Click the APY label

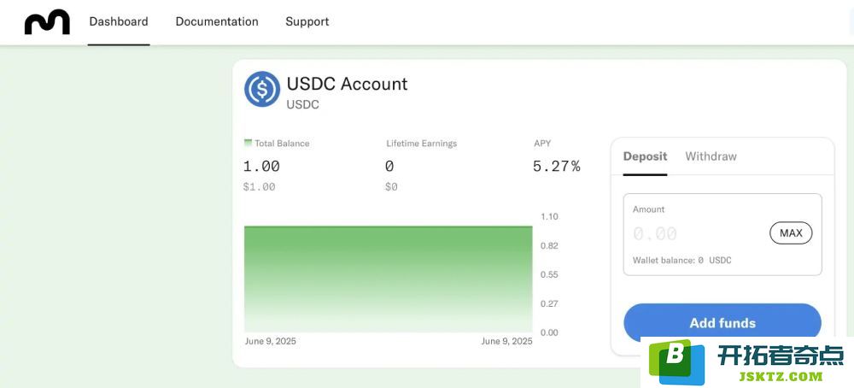tap(542, 144)
